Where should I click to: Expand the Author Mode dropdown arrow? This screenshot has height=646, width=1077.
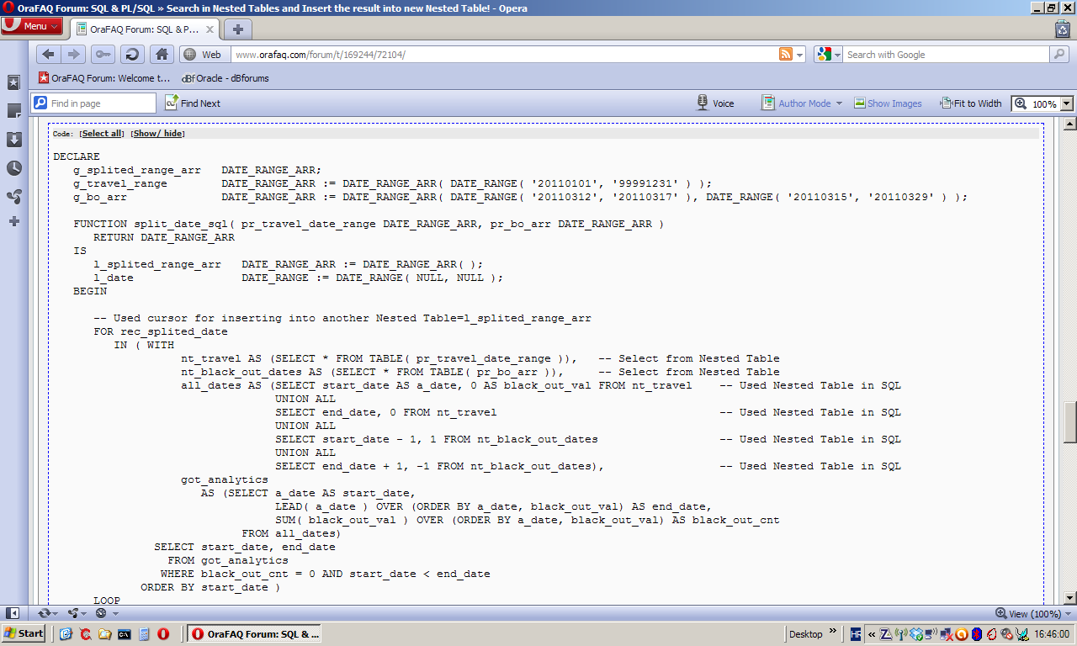click(x=839, y=103)
